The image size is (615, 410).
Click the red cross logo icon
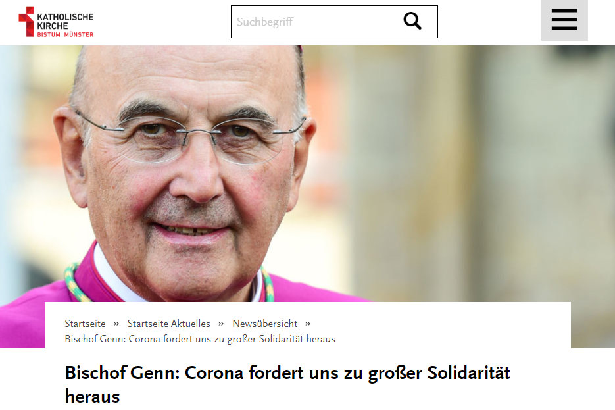pos(26,21)
